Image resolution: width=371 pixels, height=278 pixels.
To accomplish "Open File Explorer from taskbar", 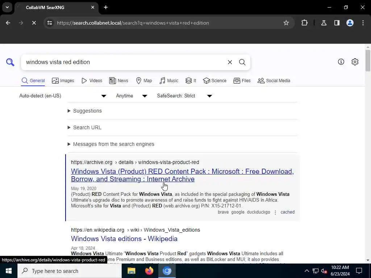I will (131, 271).
